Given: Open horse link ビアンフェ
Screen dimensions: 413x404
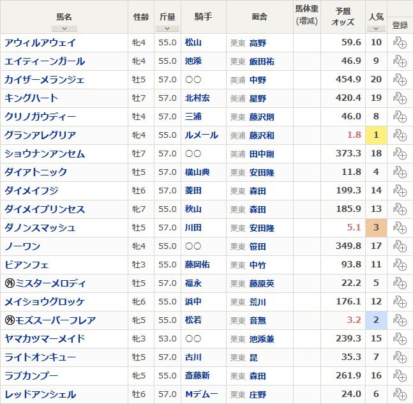Looking at the screenshot, I should [x=27, y=265].
